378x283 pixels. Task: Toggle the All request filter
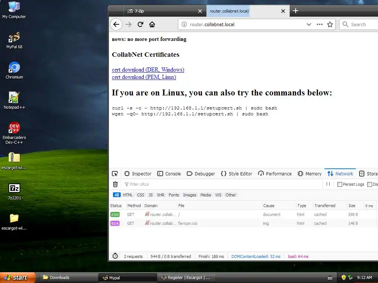pyautogui.click(x=117, y=195)
